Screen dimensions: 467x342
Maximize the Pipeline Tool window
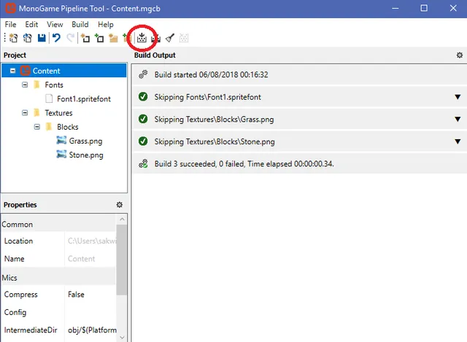pos(424,8)
